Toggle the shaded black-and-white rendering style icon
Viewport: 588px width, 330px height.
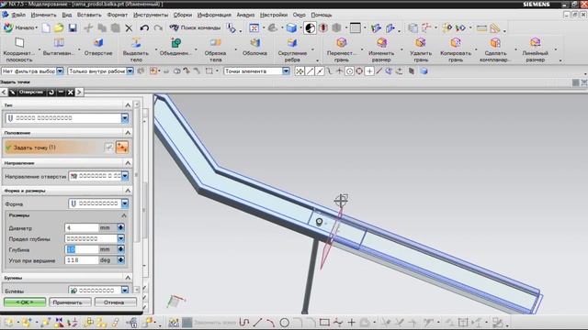[310, 28]
